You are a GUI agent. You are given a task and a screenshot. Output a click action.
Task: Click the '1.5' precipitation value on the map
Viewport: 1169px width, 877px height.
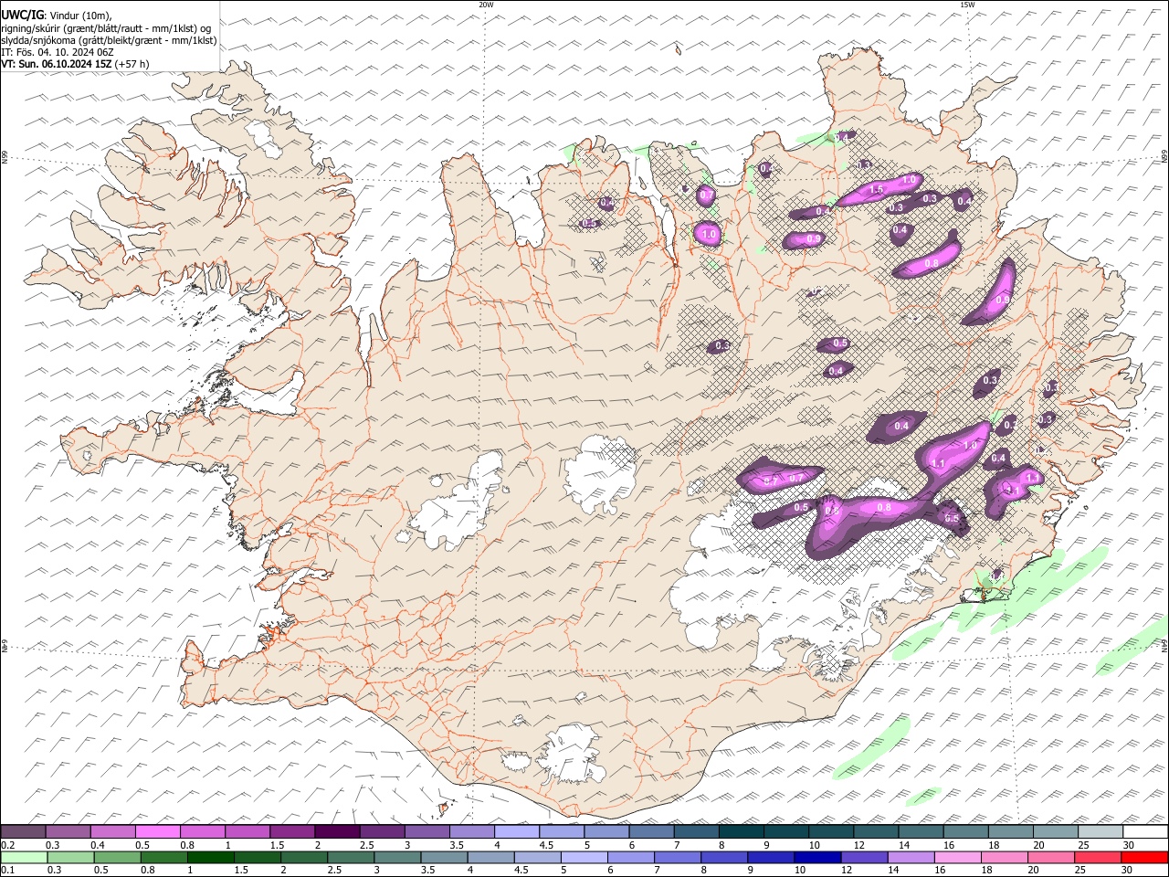coord(876,189)
